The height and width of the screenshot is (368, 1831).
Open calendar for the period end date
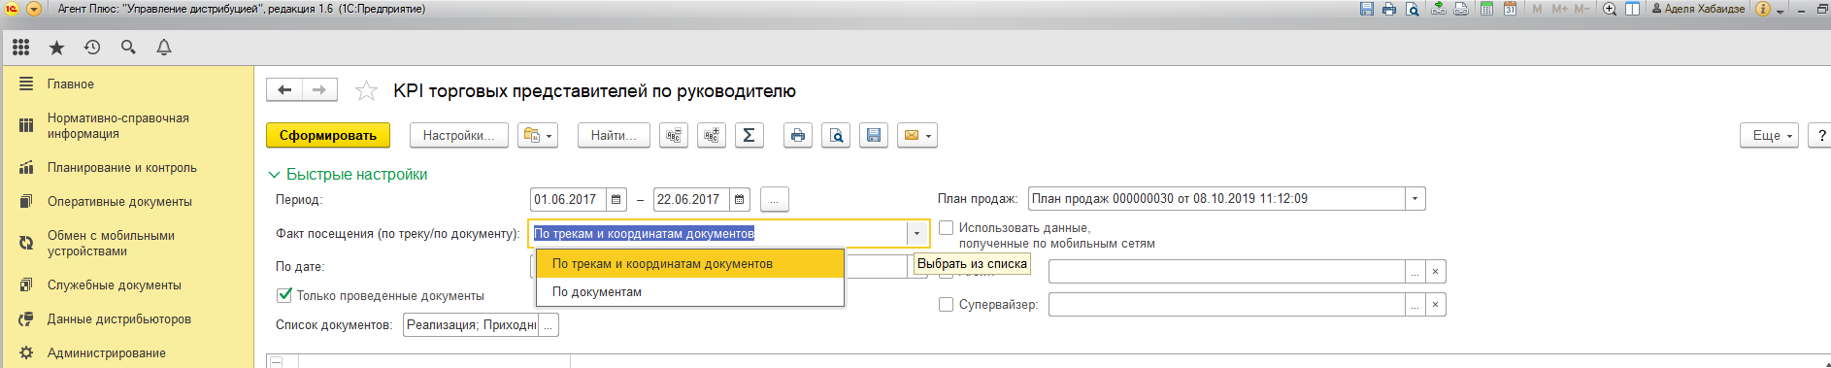(740, 199)
